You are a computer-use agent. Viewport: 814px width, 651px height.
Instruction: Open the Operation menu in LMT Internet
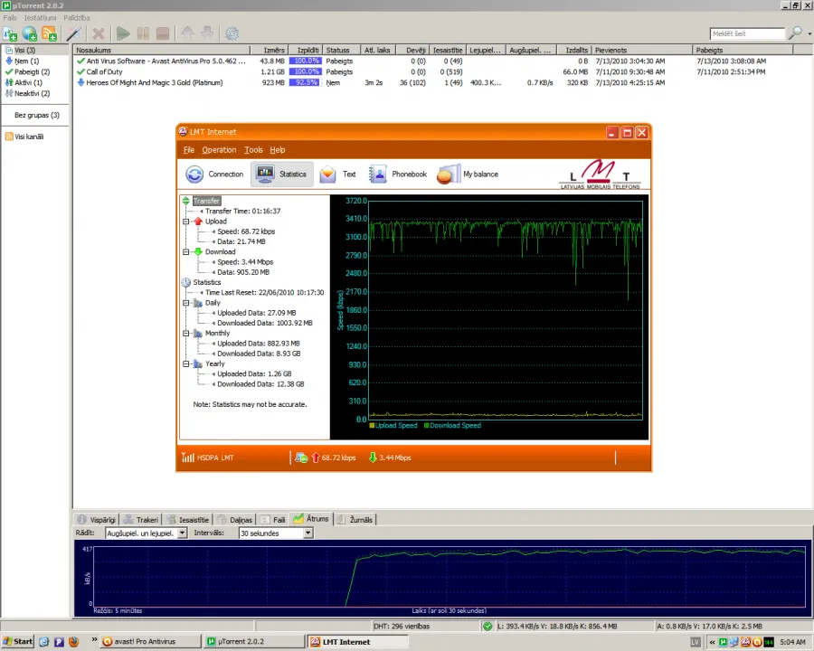(x=219, y=150)
